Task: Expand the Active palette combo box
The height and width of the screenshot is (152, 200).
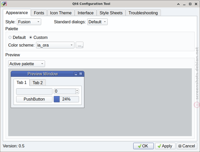Action: (x=27, y=64)
